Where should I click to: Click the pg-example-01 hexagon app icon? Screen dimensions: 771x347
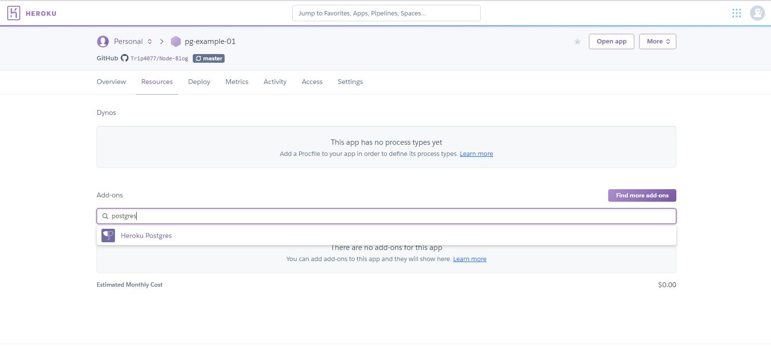pyautogui.click(x=176, y=42)
